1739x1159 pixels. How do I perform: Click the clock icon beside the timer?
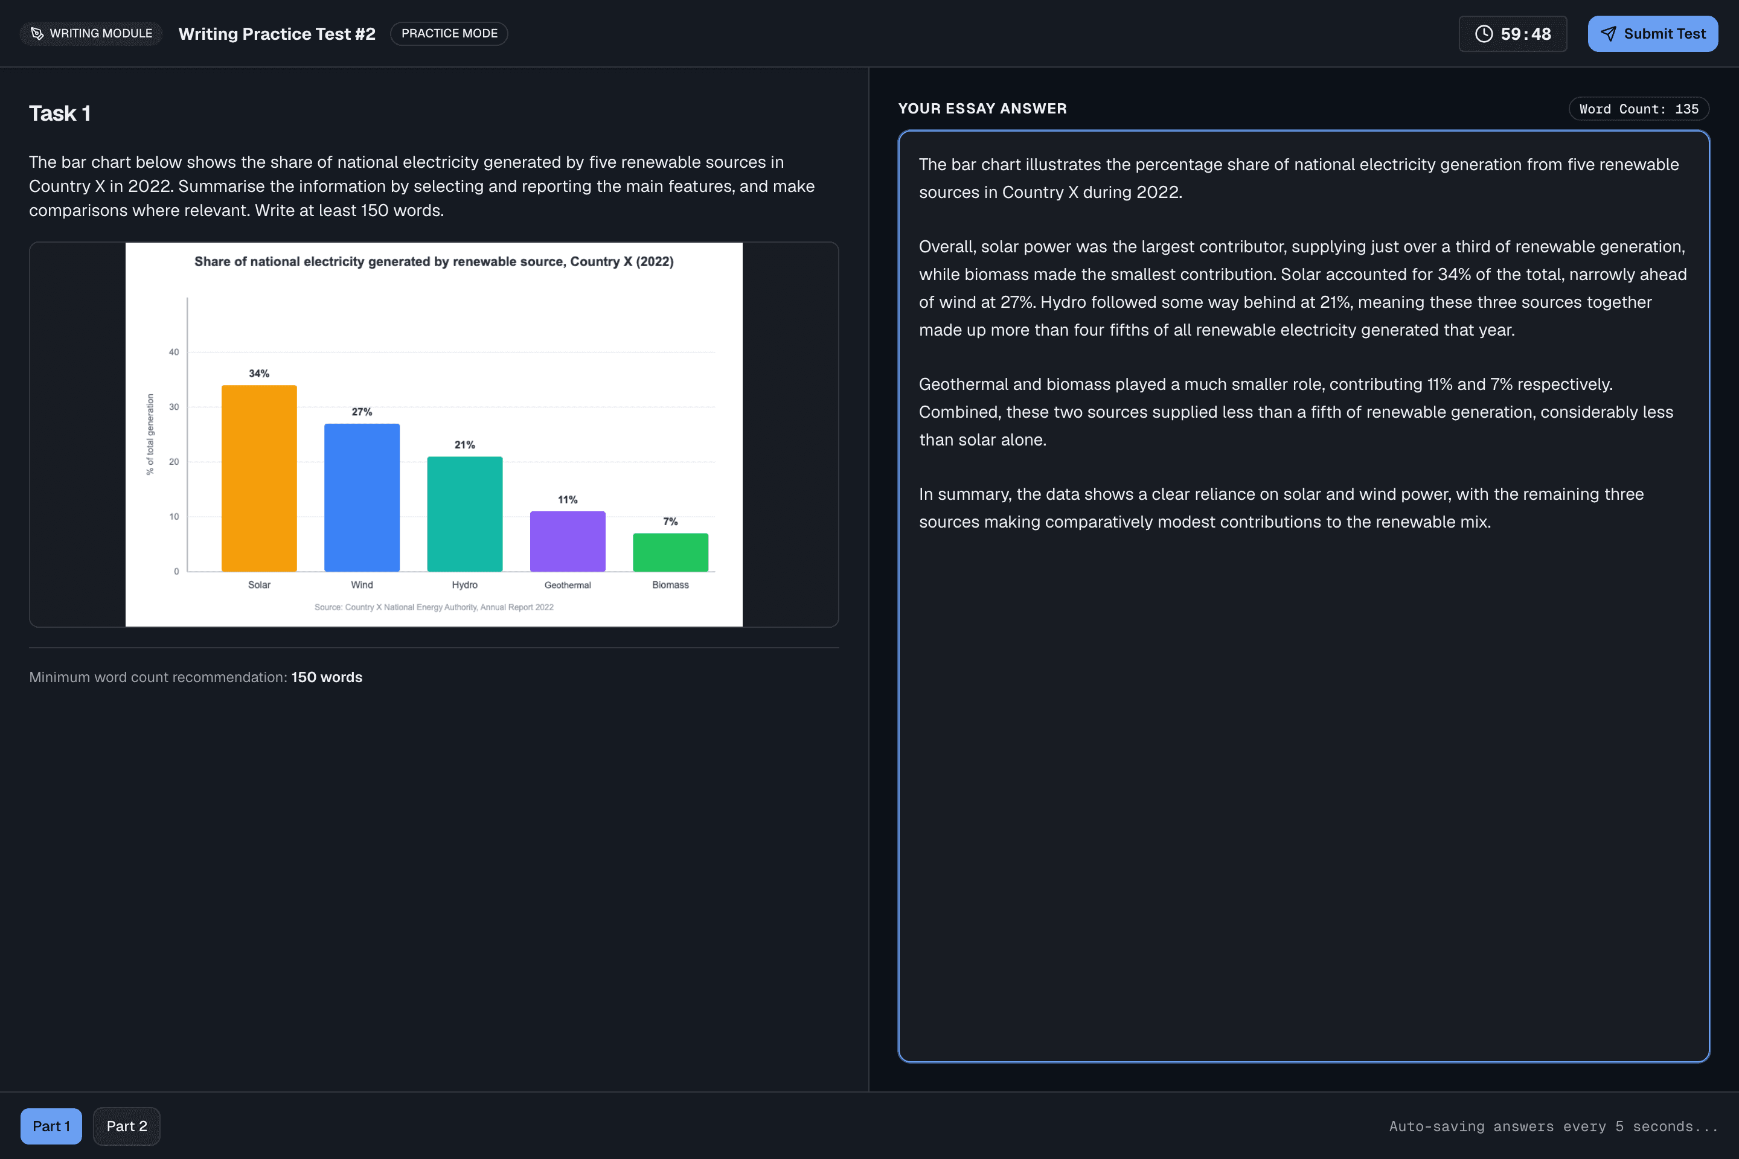[1483, 34]
